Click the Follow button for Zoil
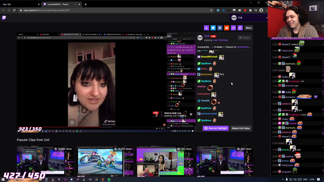This screenshot has width=324, height=182. point(245,38)
